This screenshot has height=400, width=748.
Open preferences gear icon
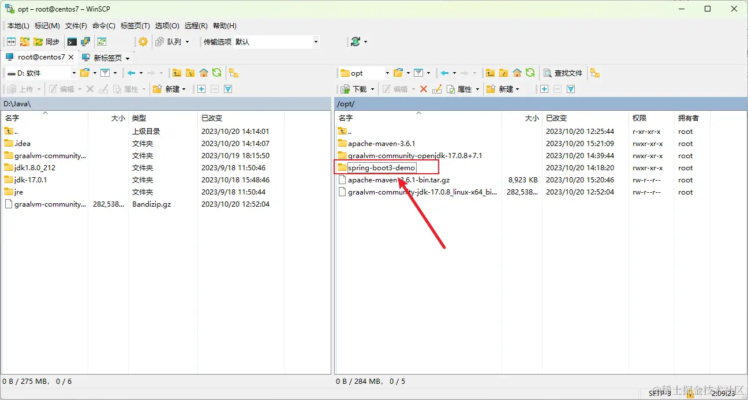tap(143, 42)
